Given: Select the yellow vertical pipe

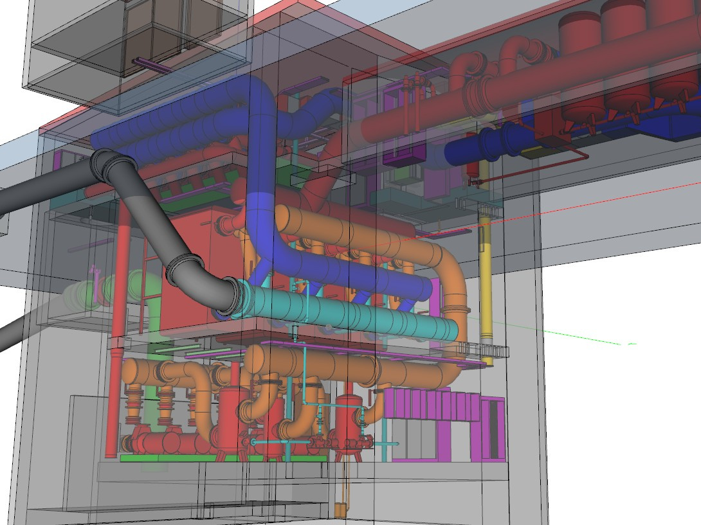Looking at the screenshot, I should [485, 286].
